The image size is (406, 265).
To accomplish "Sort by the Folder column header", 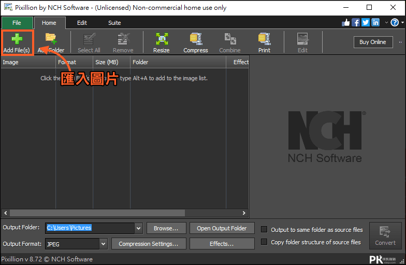I will (178, 62).
